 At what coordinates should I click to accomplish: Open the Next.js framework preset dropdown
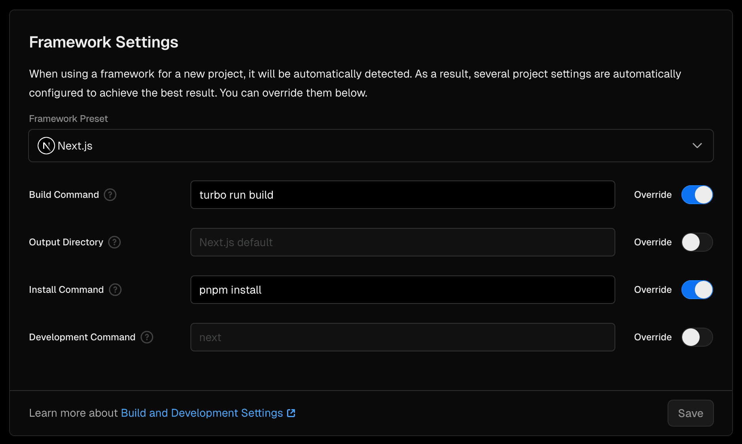[x=371, y=146]
